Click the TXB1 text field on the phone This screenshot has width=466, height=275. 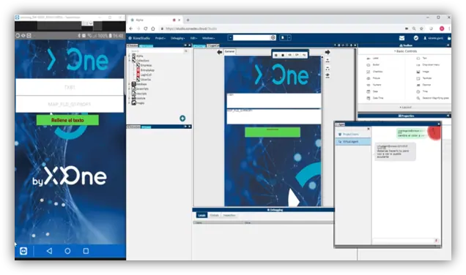coord(70,87)
